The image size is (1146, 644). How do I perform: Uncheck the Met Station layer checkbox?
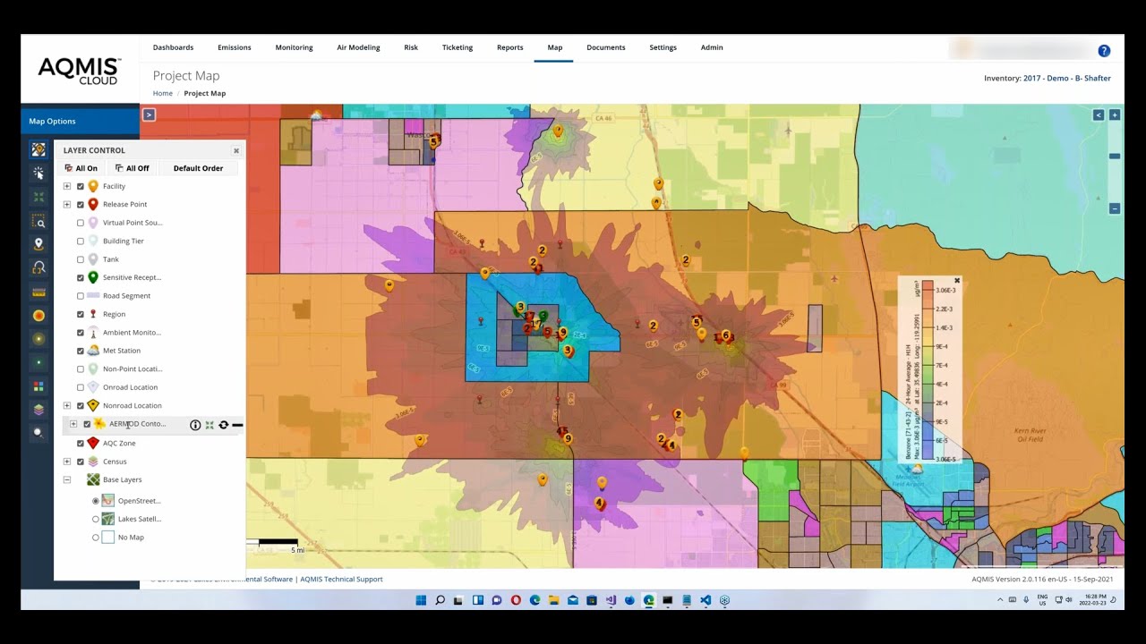pos(81,351)
